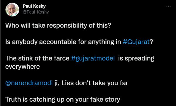Click the line 'Who will take responsibility of this?'
Screen dimensions: 176x106
(x=58, y=26)
